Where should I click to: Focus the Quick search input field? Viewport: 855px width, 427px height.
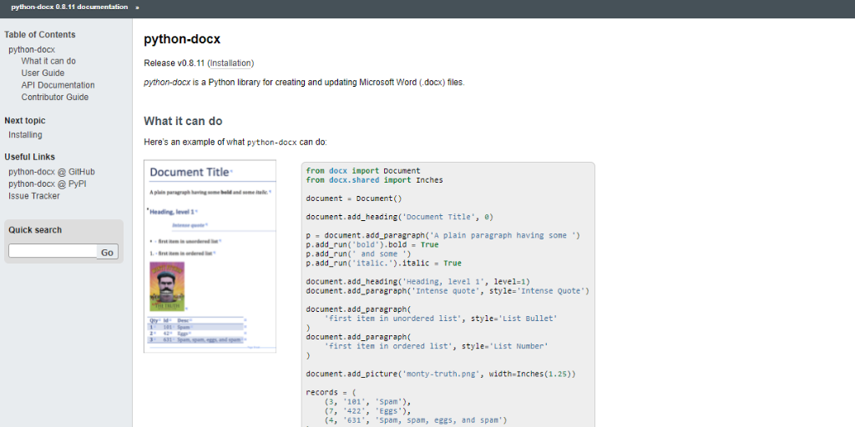point(53,251)
